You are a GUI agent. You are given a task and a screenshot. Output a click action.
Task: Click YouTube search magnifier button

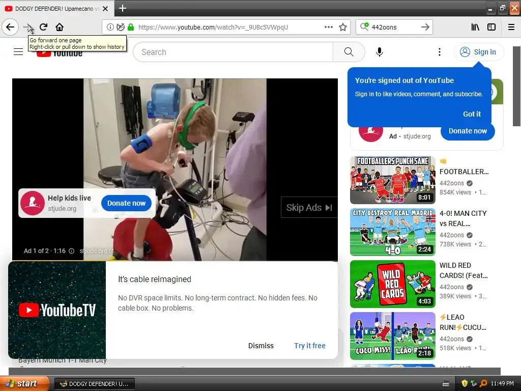[349, 52]
